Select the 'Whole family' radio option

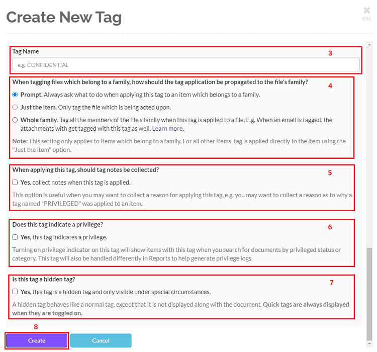coord(15,120)
